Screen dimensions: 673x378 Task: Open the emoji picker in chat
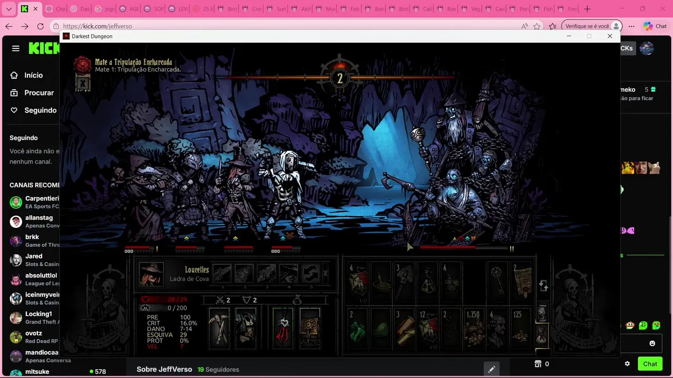coord(652,343)
